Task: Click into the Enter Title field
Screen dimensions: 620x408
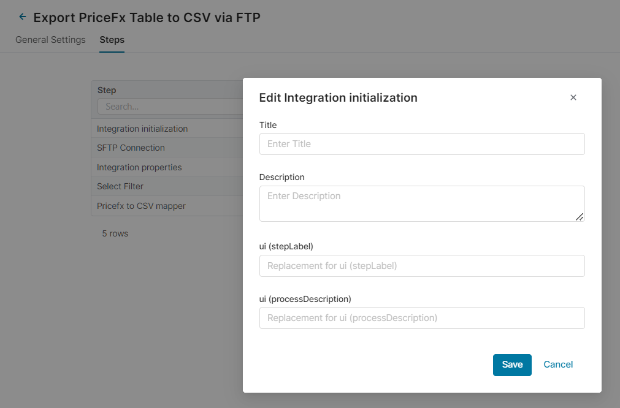Action: click(422, 144)
